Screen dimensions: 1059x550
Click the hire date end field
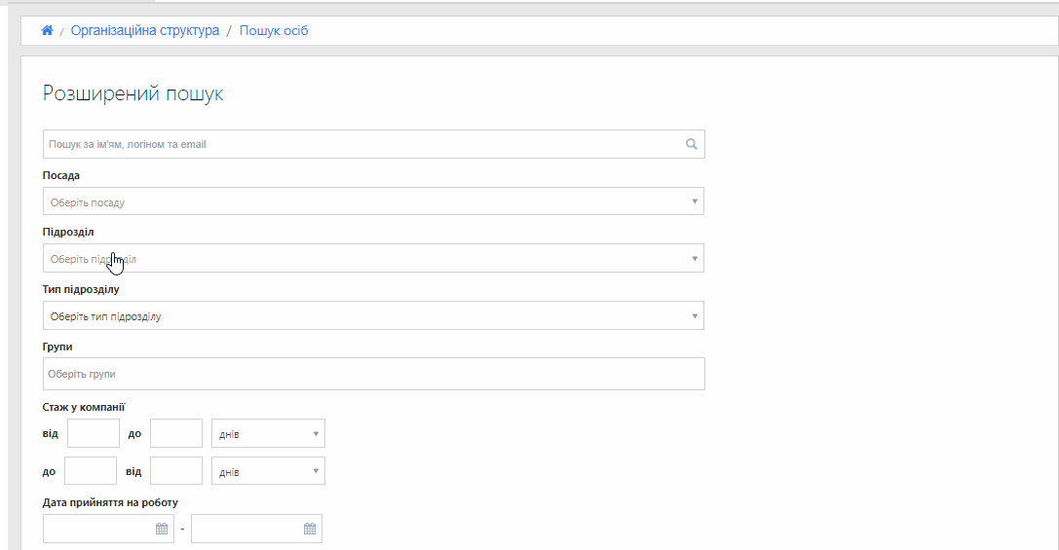[256, 529]
